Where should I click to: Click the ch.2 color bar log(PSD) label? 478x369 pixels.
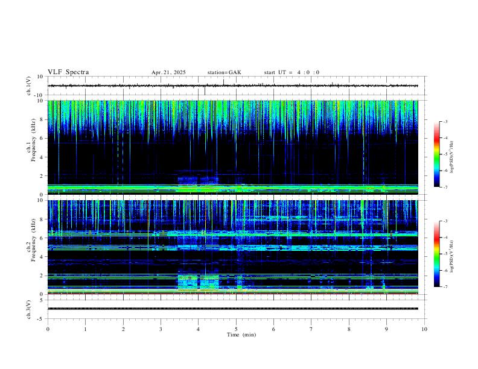pos(451,256)
